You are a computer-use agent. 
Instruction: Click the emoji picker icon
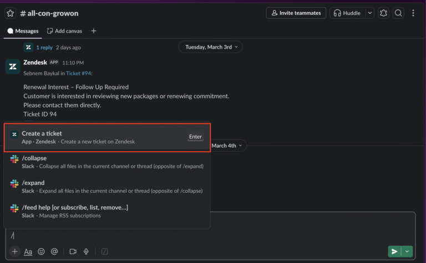(41, 251)
